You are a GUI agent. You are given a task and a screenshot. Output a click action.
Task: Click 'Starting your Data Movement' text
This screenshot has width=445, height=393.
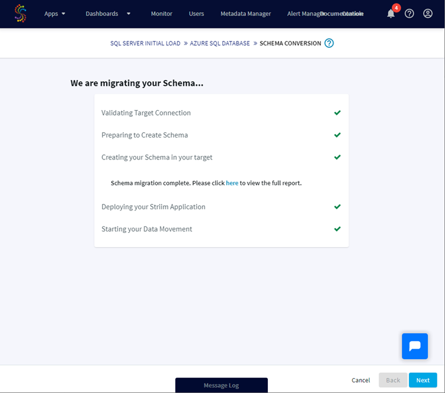pyautogui.click(x=147, y=229)
